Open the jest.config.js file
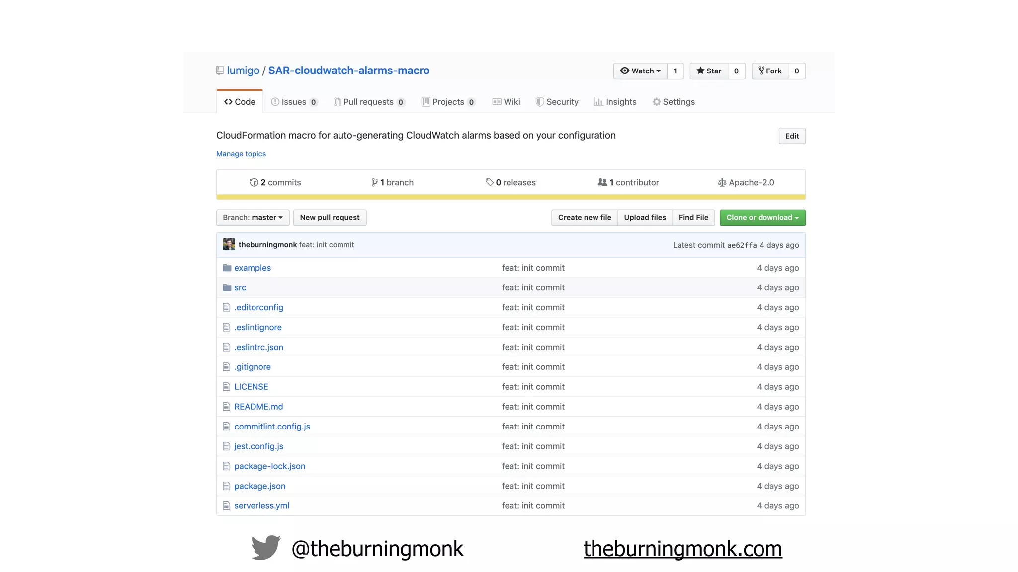 [x=258, y=446]
